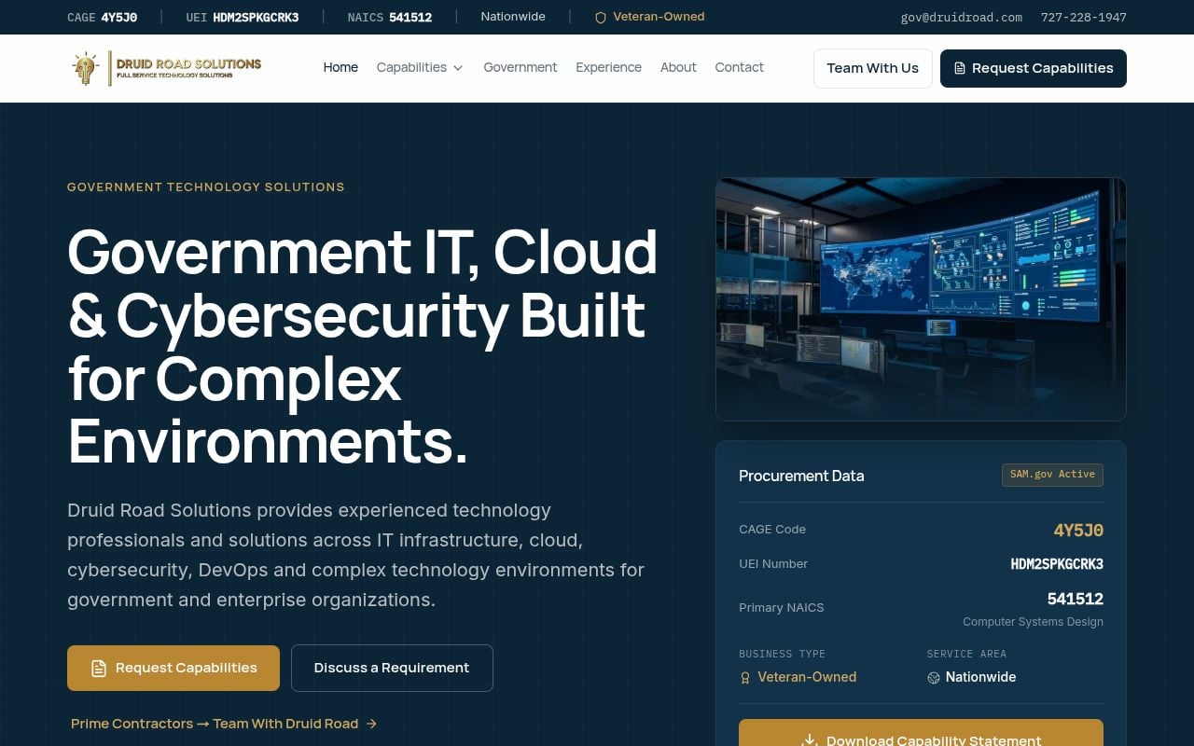Image resolution: width=1194 pixels, height=746 pixels.
Task: Click CAGE 4Y5J0 in the top bar
Action: coord(103,17)
